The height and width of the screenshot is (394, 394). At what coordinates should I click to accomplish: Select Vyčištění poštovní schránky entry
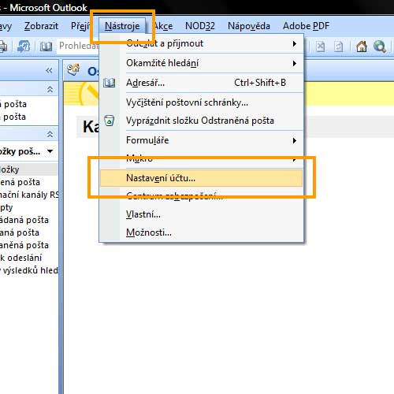(x=201, y=102)
